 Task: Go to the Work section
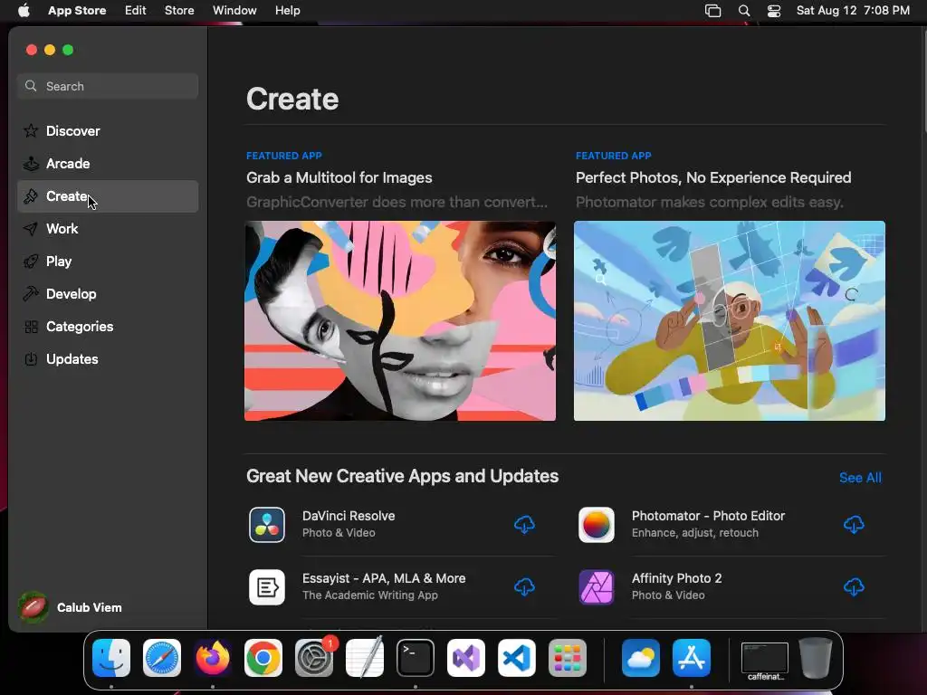(108, 229)
